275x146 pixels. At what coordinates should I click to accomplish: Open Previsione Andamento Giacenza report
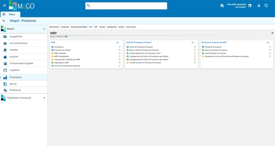[67, 66]
